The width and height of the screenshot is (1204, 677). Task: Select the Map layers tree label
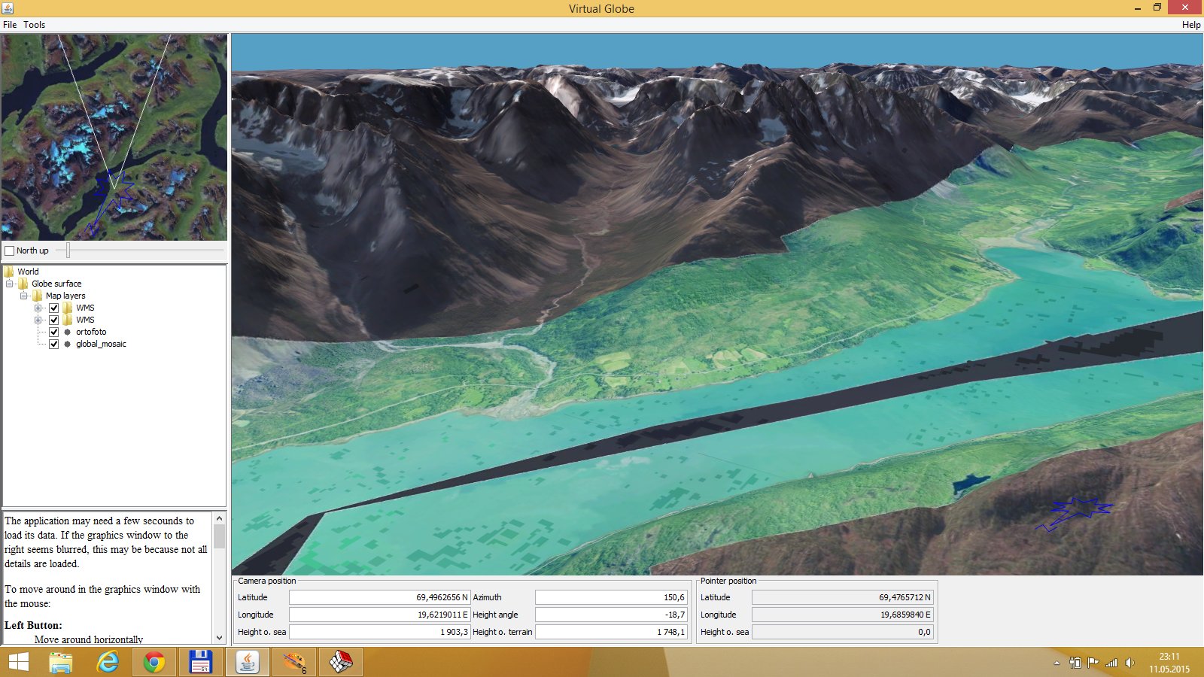click(x=65, y=296)
